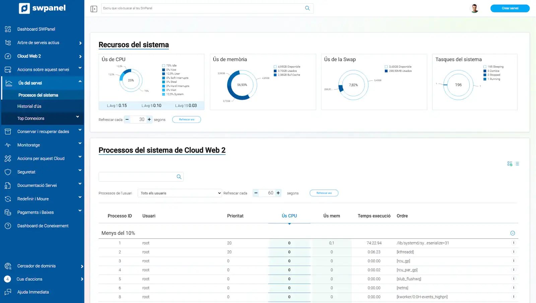This screenshot has height=303, width=536.
Task: Click the Ús del servei chart icon
Action: [x=9, y=83]
